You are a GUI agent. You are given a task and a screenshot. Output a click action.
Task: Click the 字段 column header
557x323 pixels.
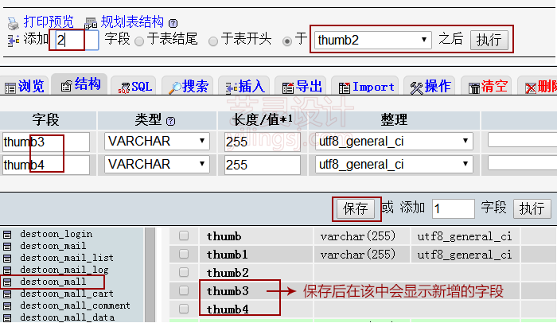[x=46, y=120]
